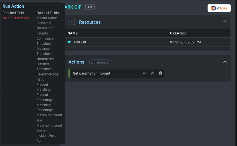Delete the Get parents for incident action

(160, 73)
